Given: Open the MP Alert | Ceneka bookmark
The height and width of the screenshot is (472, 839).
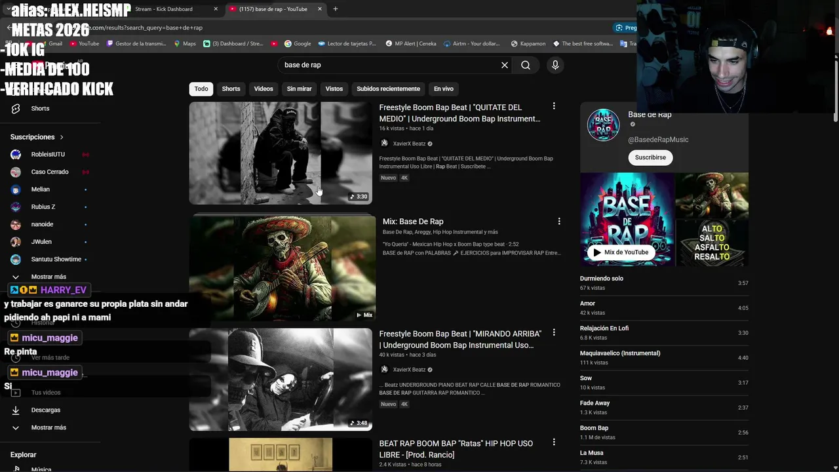Looking at the screenshot, I should [x=410, y=44].
